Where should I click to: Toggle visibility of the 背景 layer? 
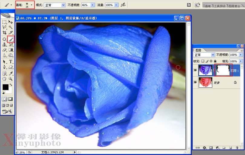(x=195, y=82)
